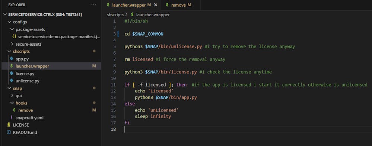Click the else keyword on line 14
Screen dimensions: 372x146
click(x=130, y=104)
